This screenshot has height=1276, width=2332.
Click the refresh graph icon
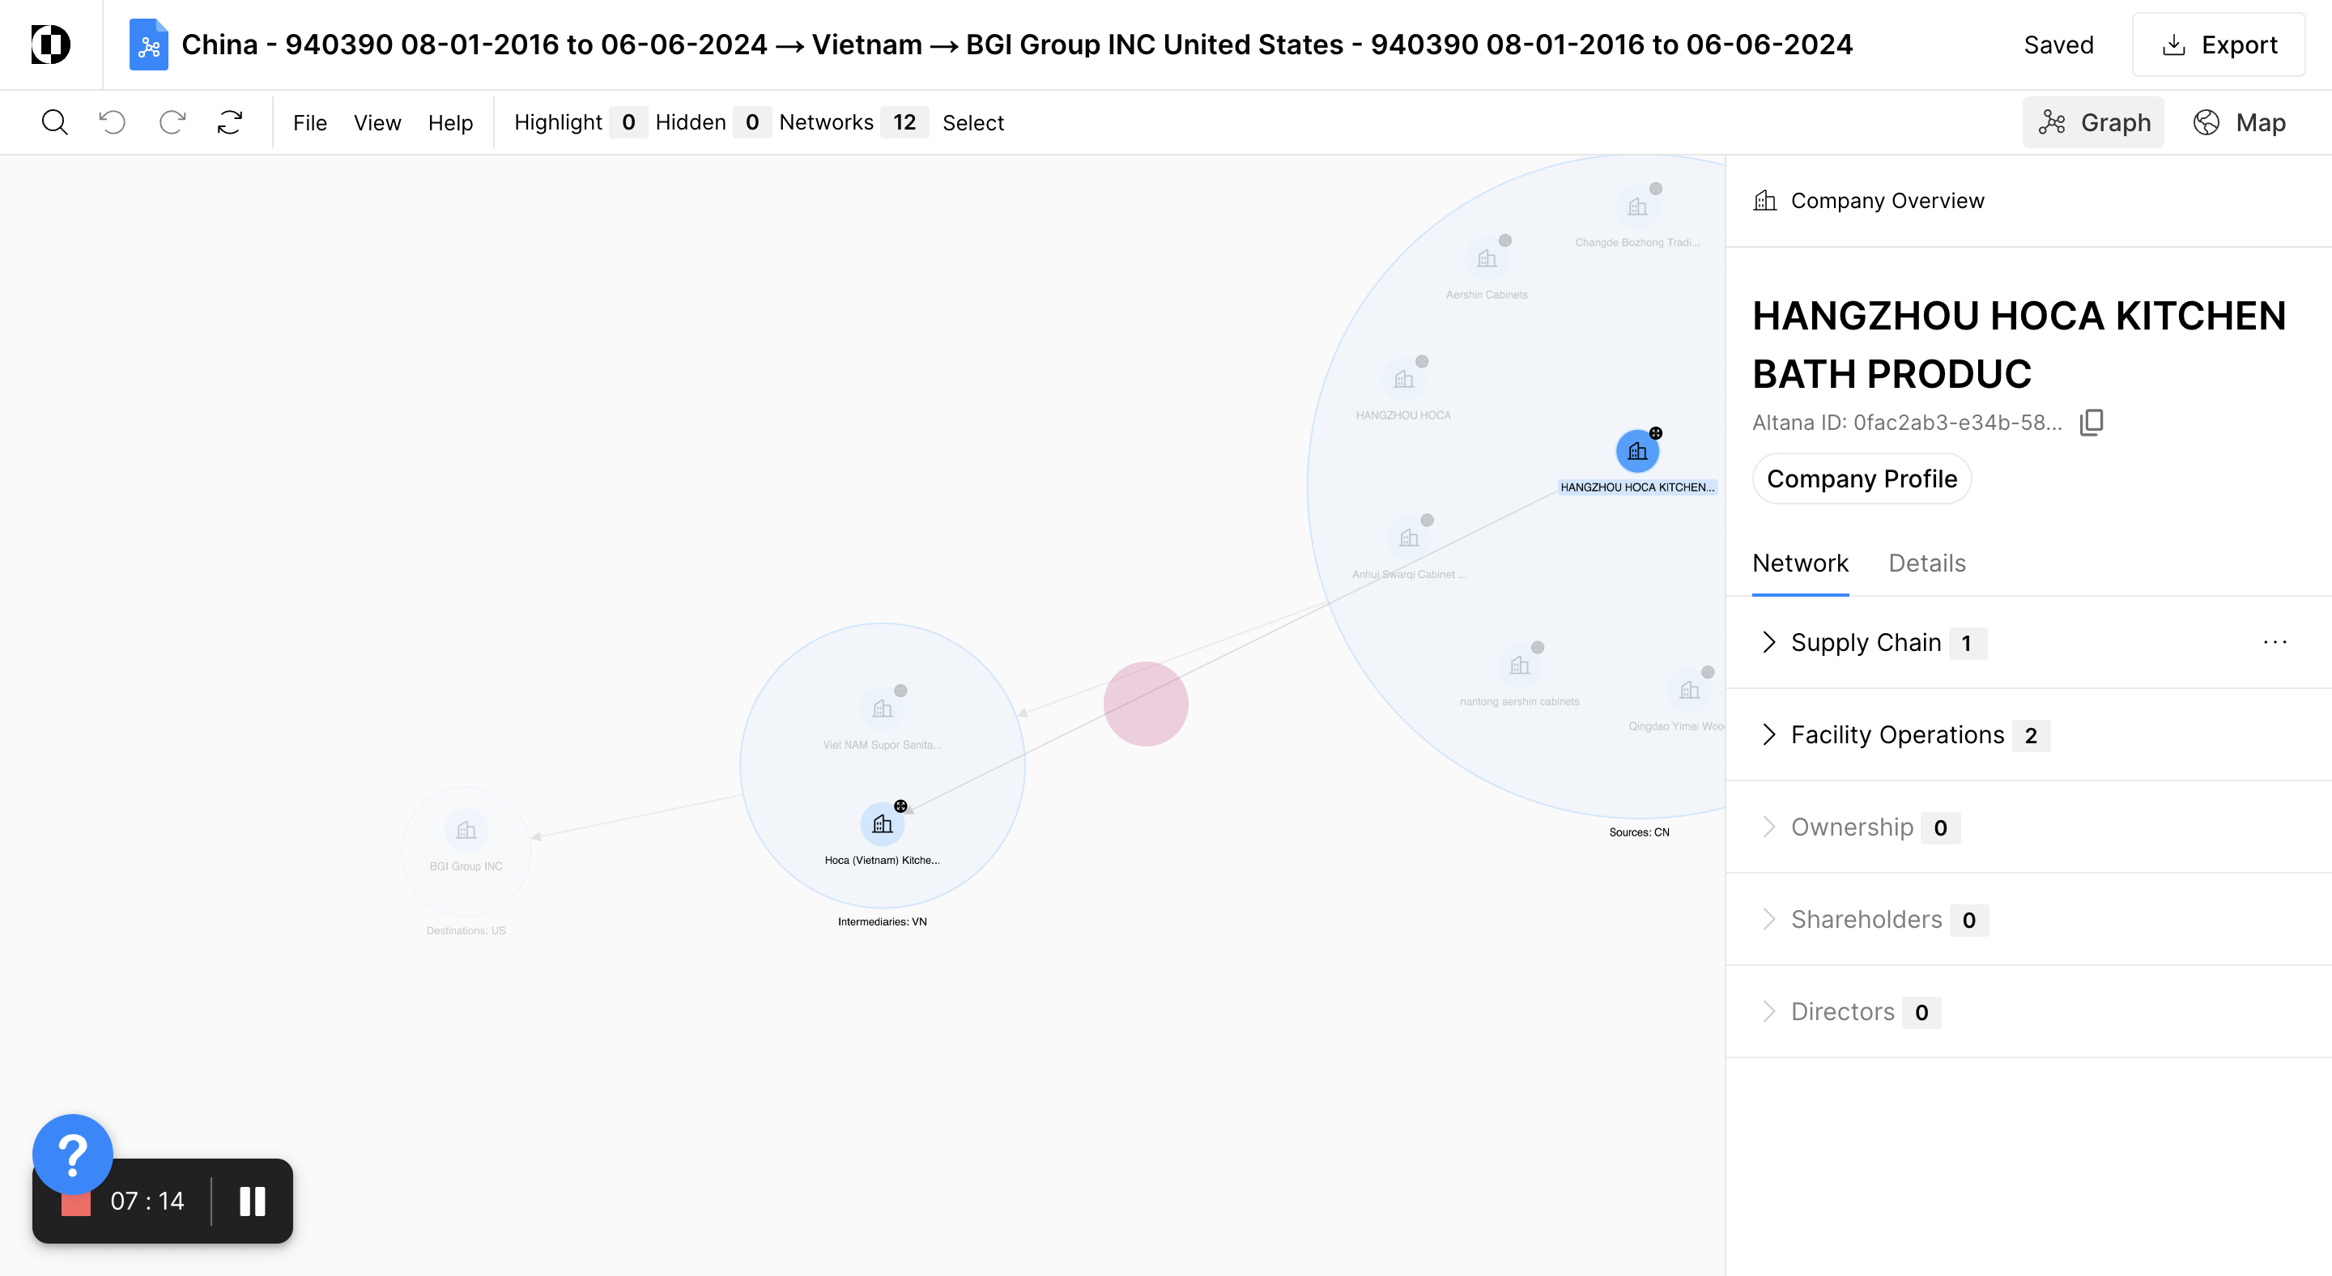pyautogui.click(x=230, y=122)
